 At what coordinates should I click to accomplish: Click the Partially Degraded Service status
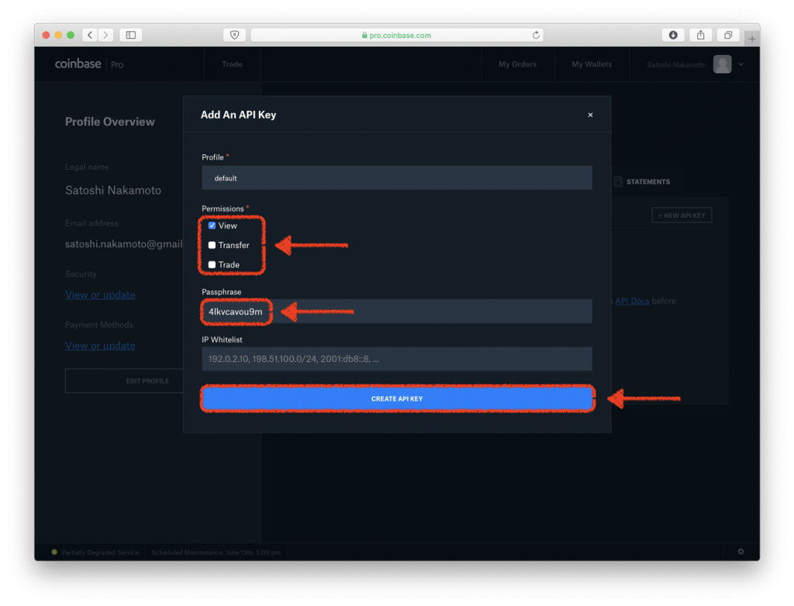95,553
